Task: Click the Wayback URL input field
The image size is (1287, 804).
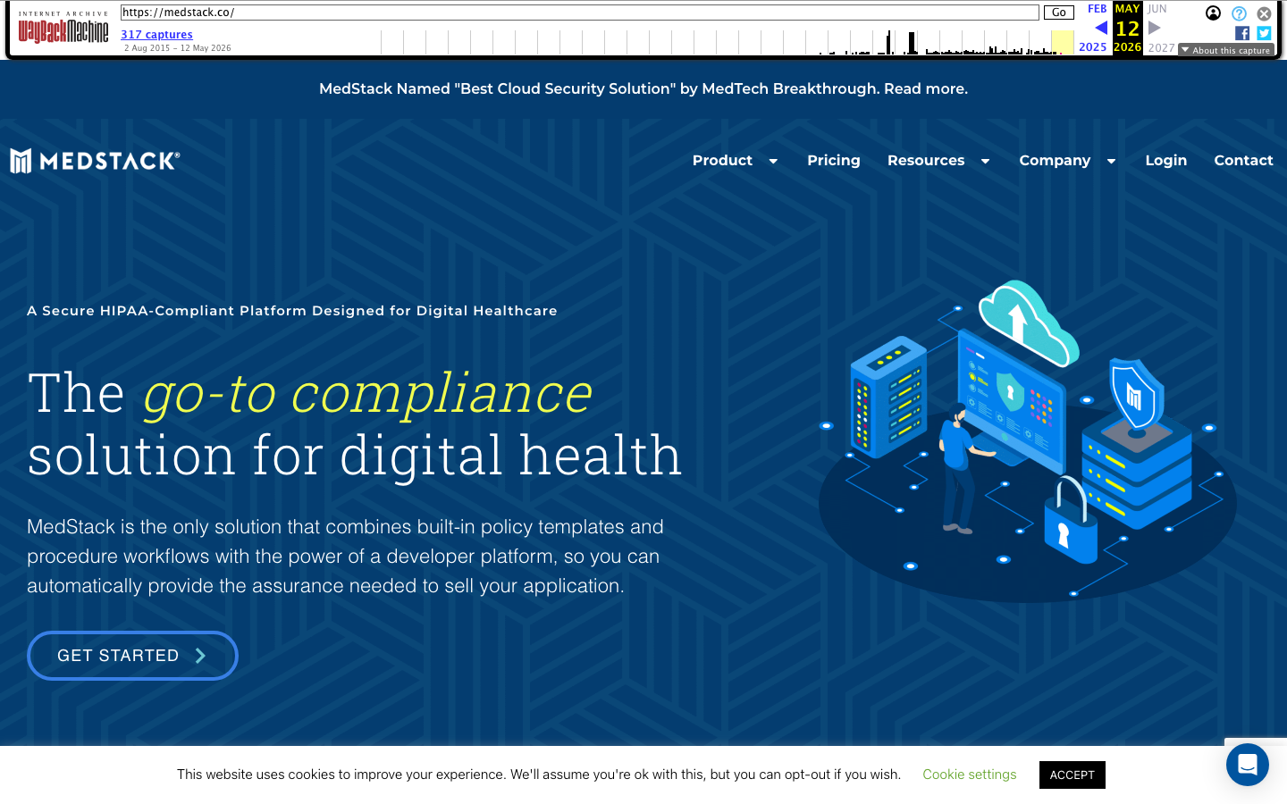Action: (x=580, y=13)
